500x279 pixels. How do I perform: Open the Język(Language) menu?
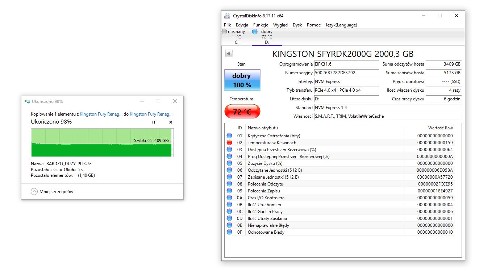tap(341, 25)
